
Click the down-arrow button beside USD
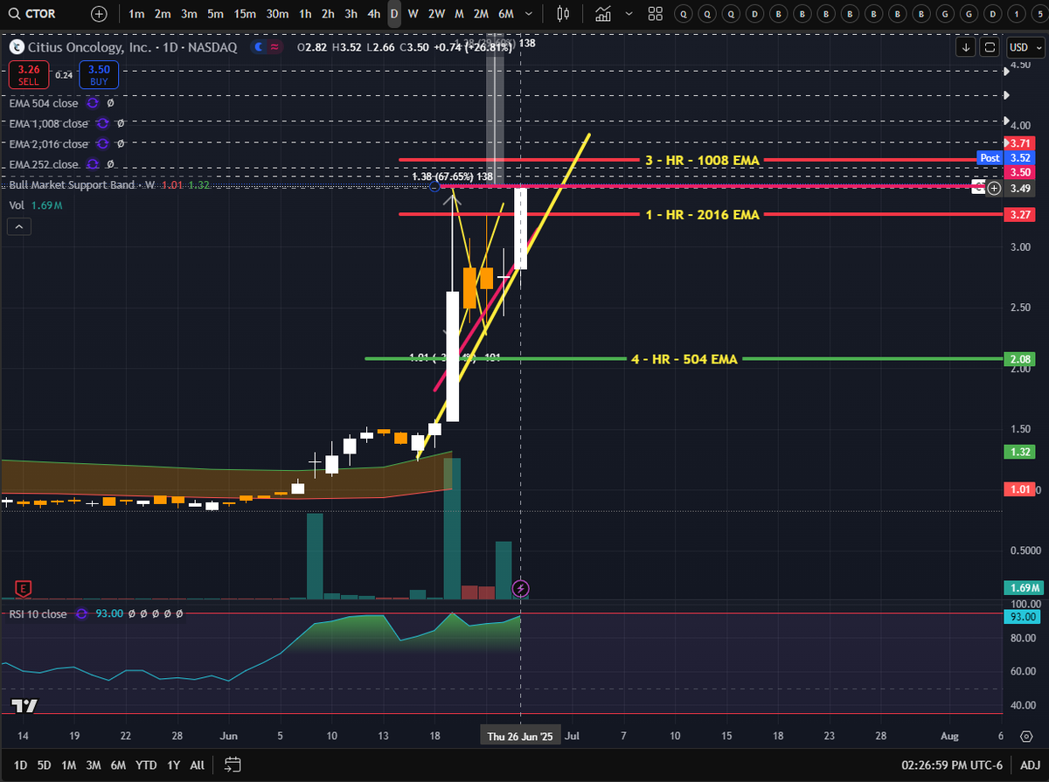tap(966, 47)
